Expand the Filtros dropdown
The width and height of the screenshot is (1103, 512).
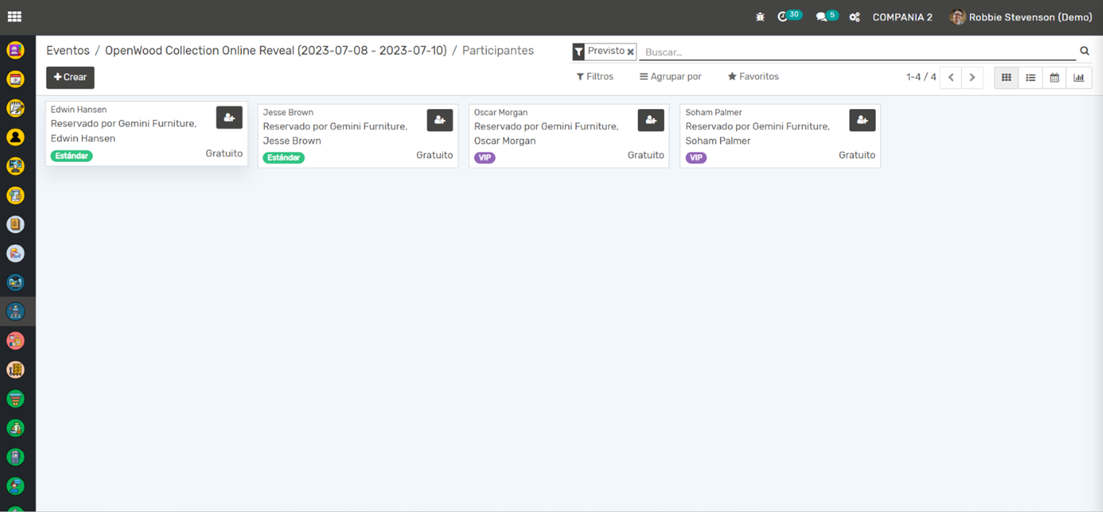(595, 76)
